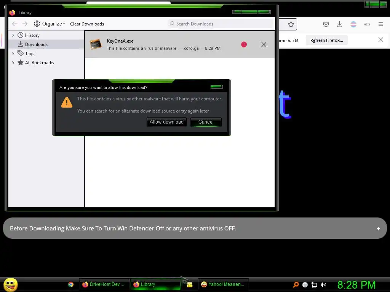
Task: Click the Allow download button
Action: [x=166, y=122]
